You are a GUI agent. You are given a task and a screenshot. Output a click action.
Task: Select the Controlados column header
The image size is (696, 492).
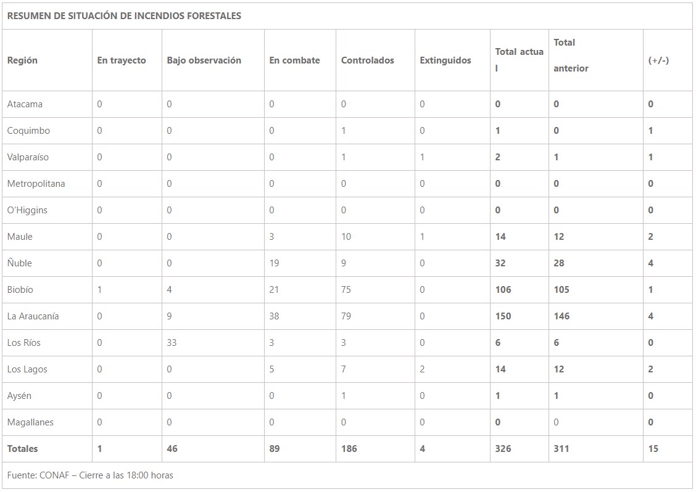[x=368, y=60]
